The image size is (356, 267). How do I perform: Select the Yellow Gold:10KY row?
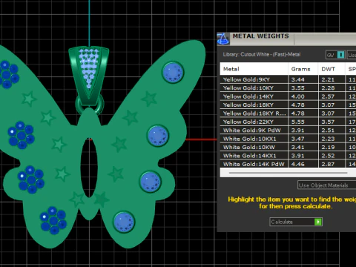[288, 88]
